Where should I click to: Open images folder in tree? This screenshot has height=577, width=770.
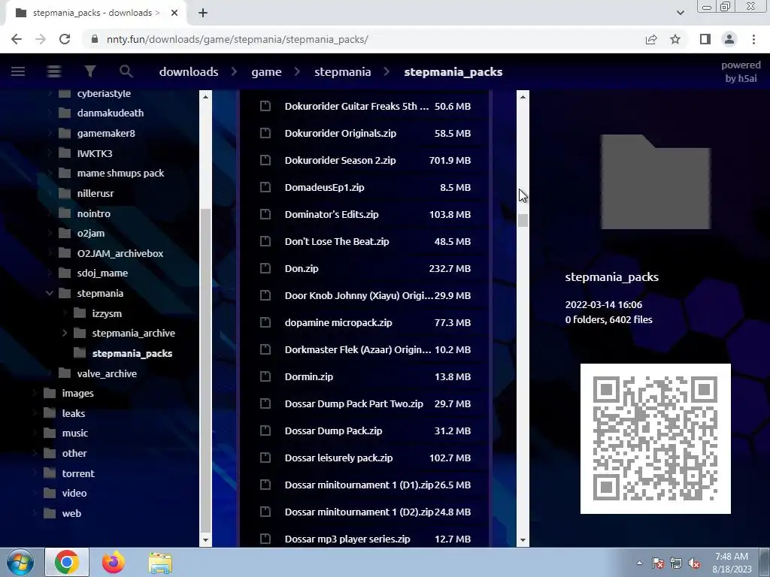coord(77,394)
